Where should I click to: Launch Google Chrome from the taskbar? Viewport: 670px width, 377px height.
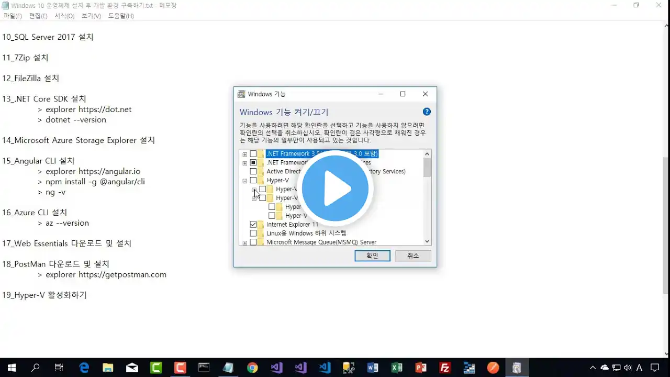(x=252, y=368)
